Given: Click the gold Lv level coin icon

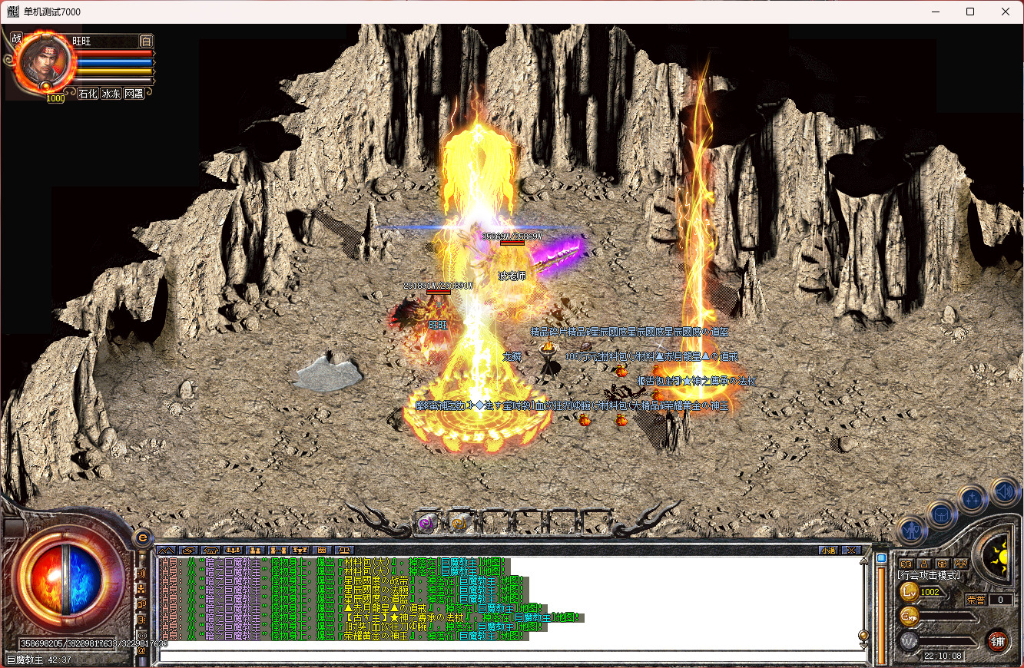Looking at the screenshot, I should (x=909, y=592).
